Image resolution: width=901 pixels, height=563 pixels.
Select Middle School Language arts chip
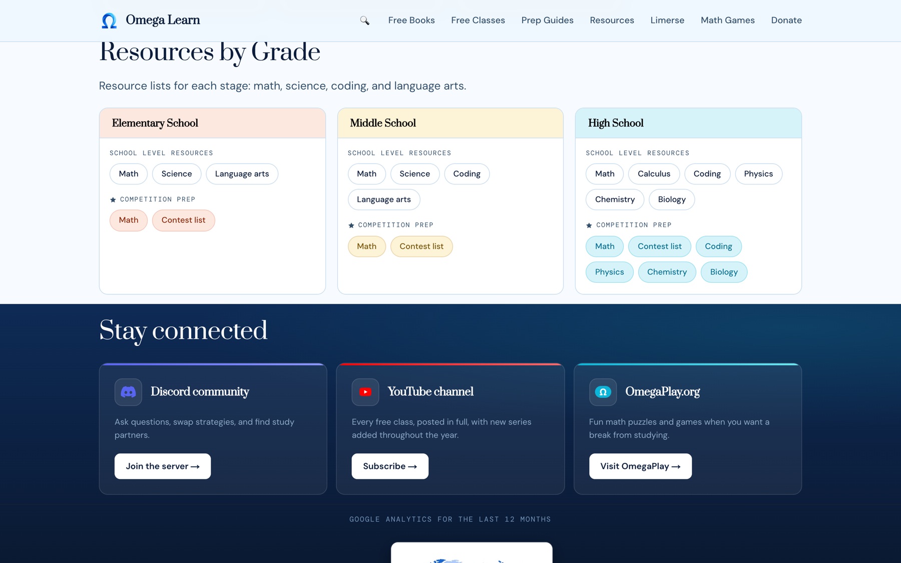(x=384, y=200)
